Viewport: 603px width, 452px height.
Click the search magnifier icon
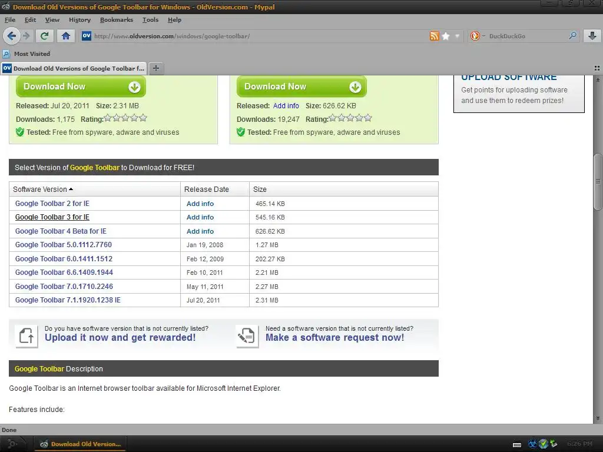572,36
